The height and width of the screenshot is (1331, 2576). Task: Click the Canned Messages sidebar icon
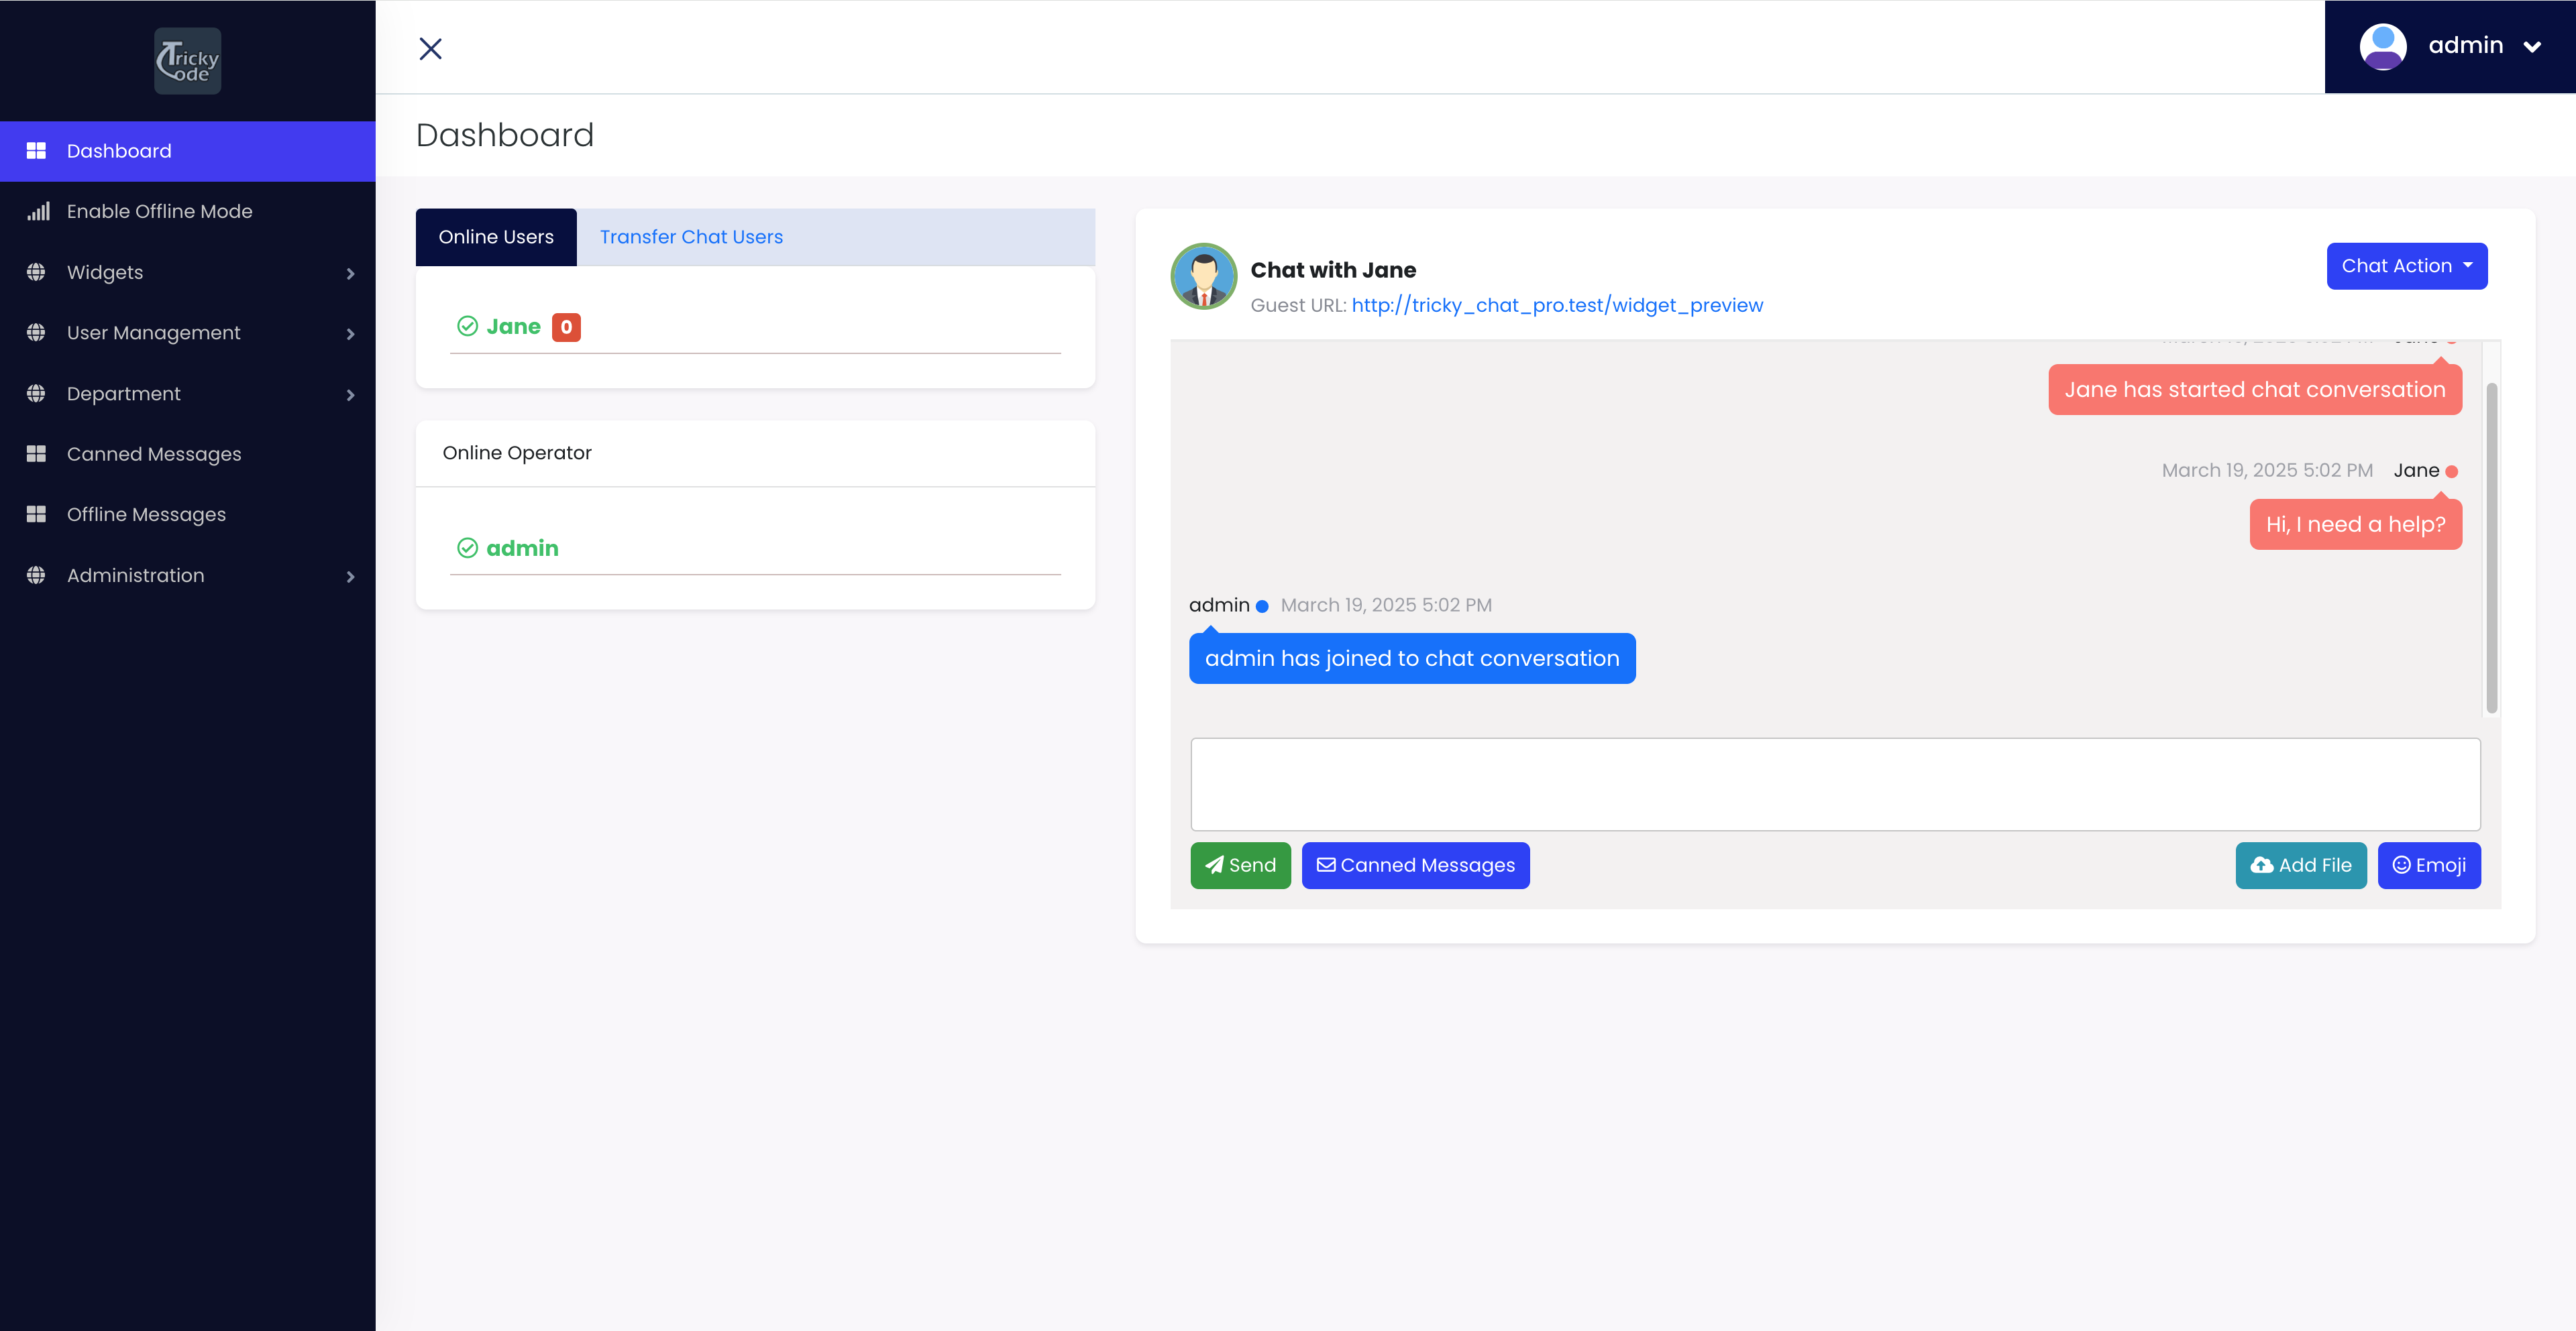[36, 454]
